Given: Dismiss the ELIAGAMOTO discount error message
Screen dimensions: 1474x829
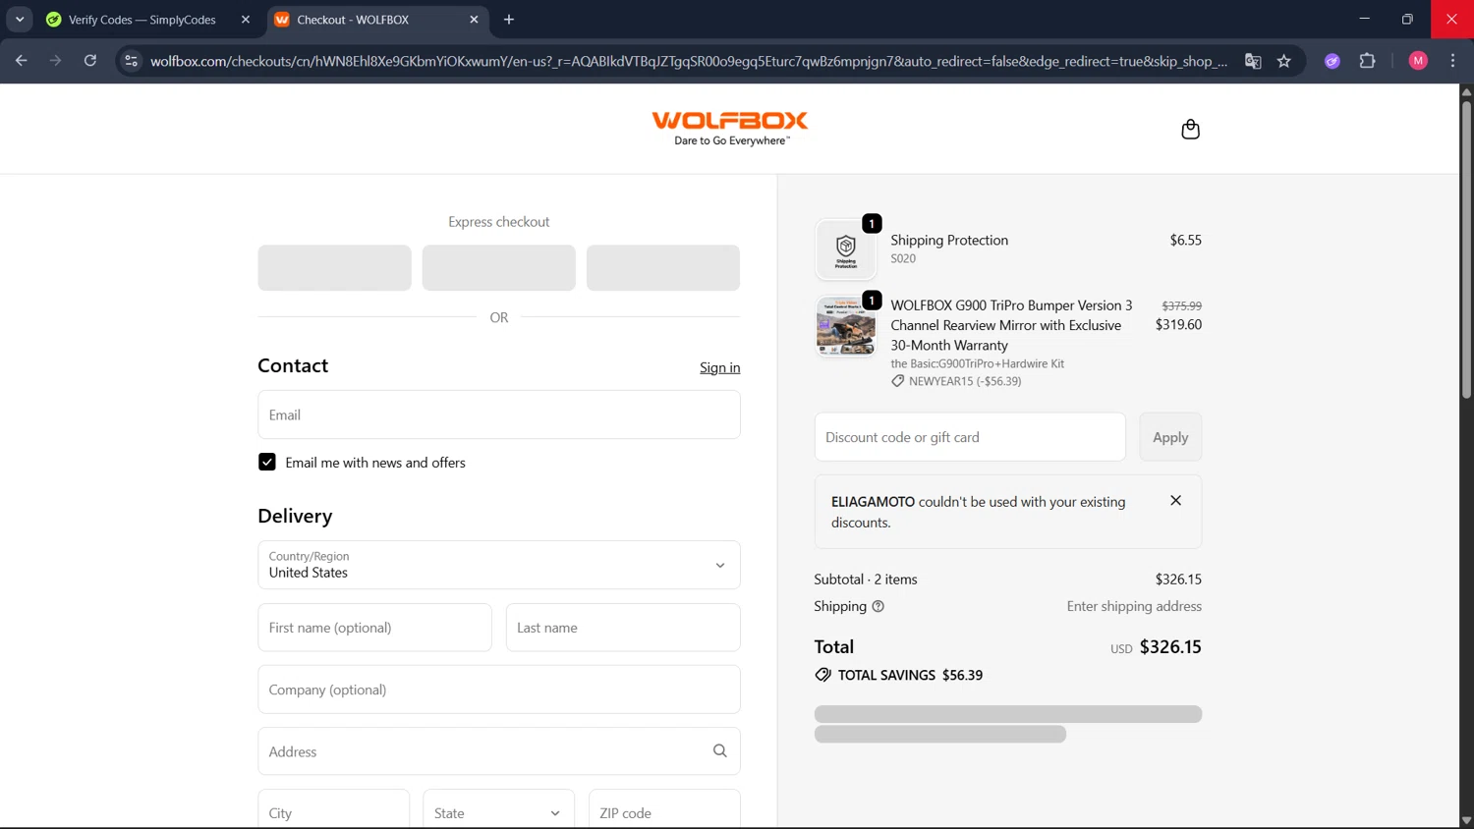Looking at the screenshot, I should tap(1175, 501).
